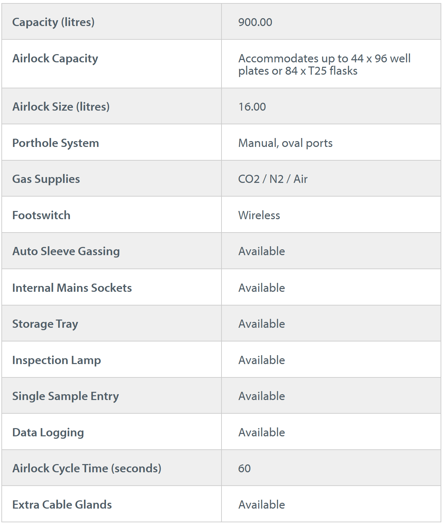Click the "Data Logging" label
Image resolution: width=443 pixels, height=524 pixels.
tap(48, 433)
